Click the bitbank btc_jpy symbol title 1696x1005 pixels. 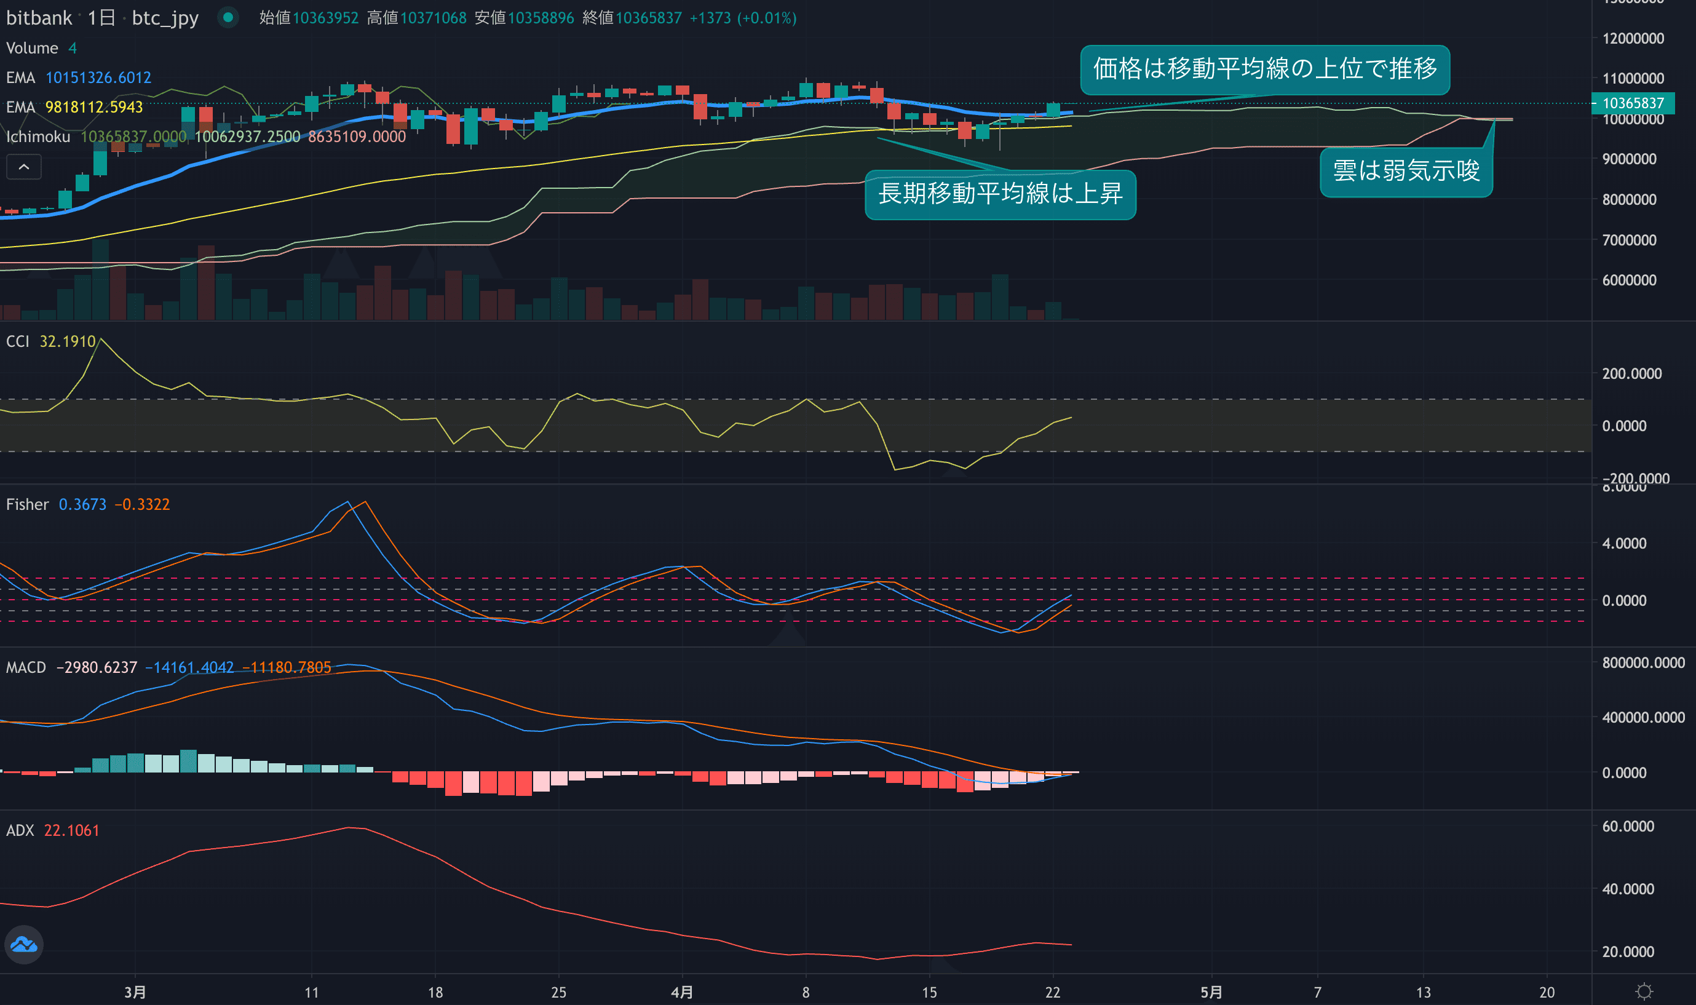click(x=101, y=18)
